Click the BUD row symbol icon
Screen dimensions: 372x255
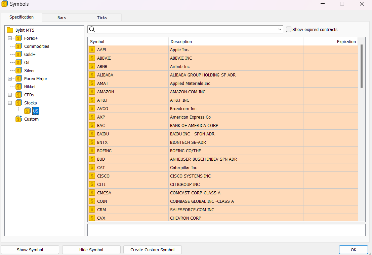tap(92, 159)
